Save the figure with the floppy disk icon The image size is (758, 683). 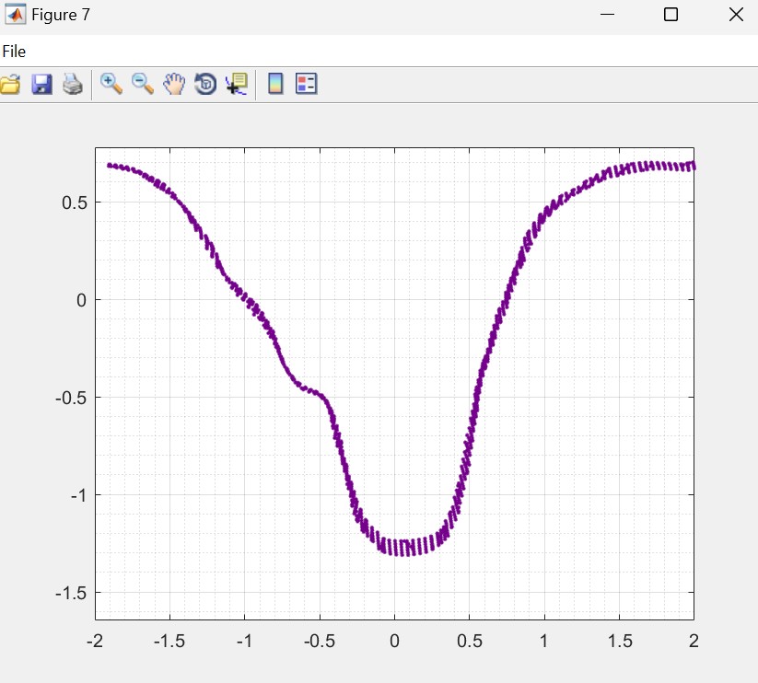[41, 85]
